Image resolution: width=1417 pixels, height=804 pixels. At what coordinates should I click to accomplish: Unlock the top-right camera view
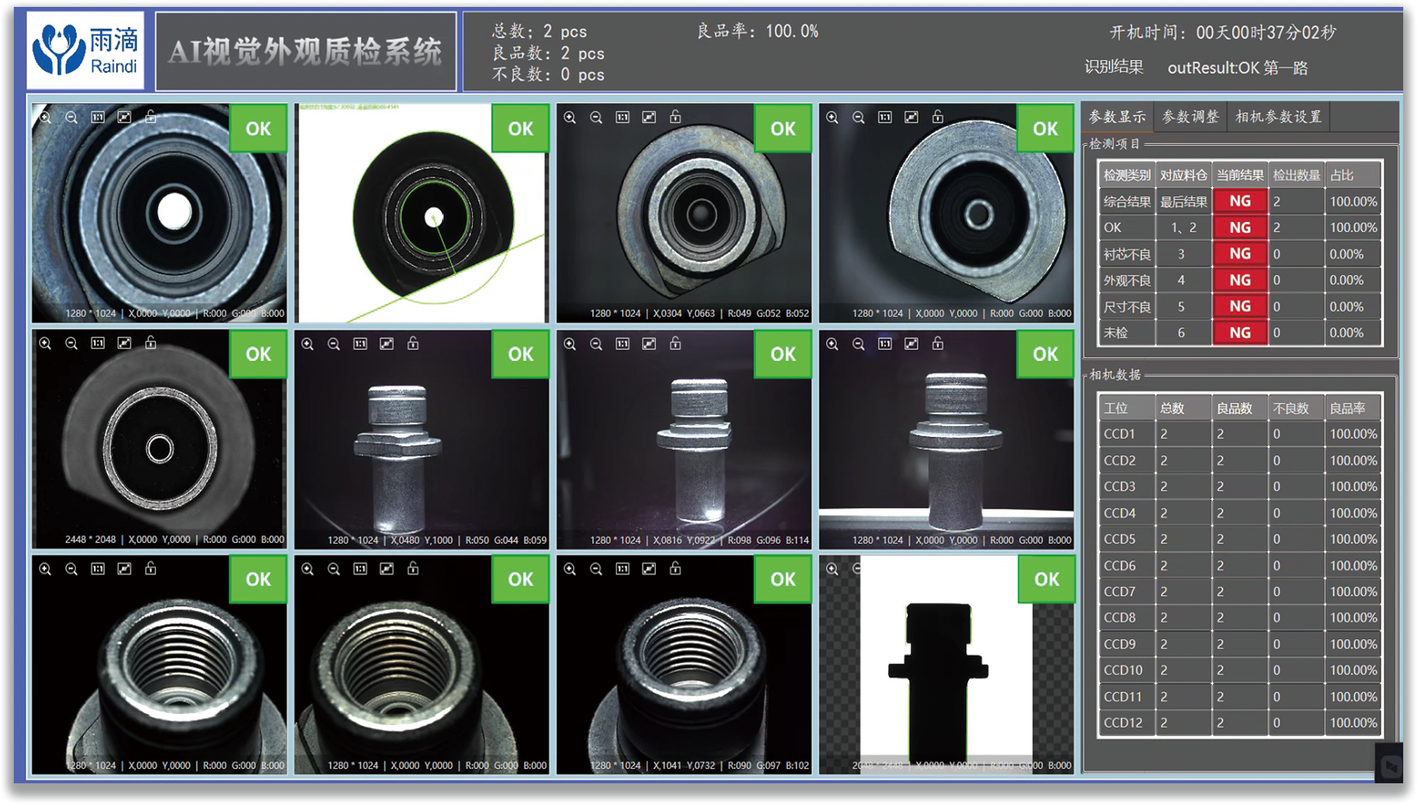[x=938, y=116]
